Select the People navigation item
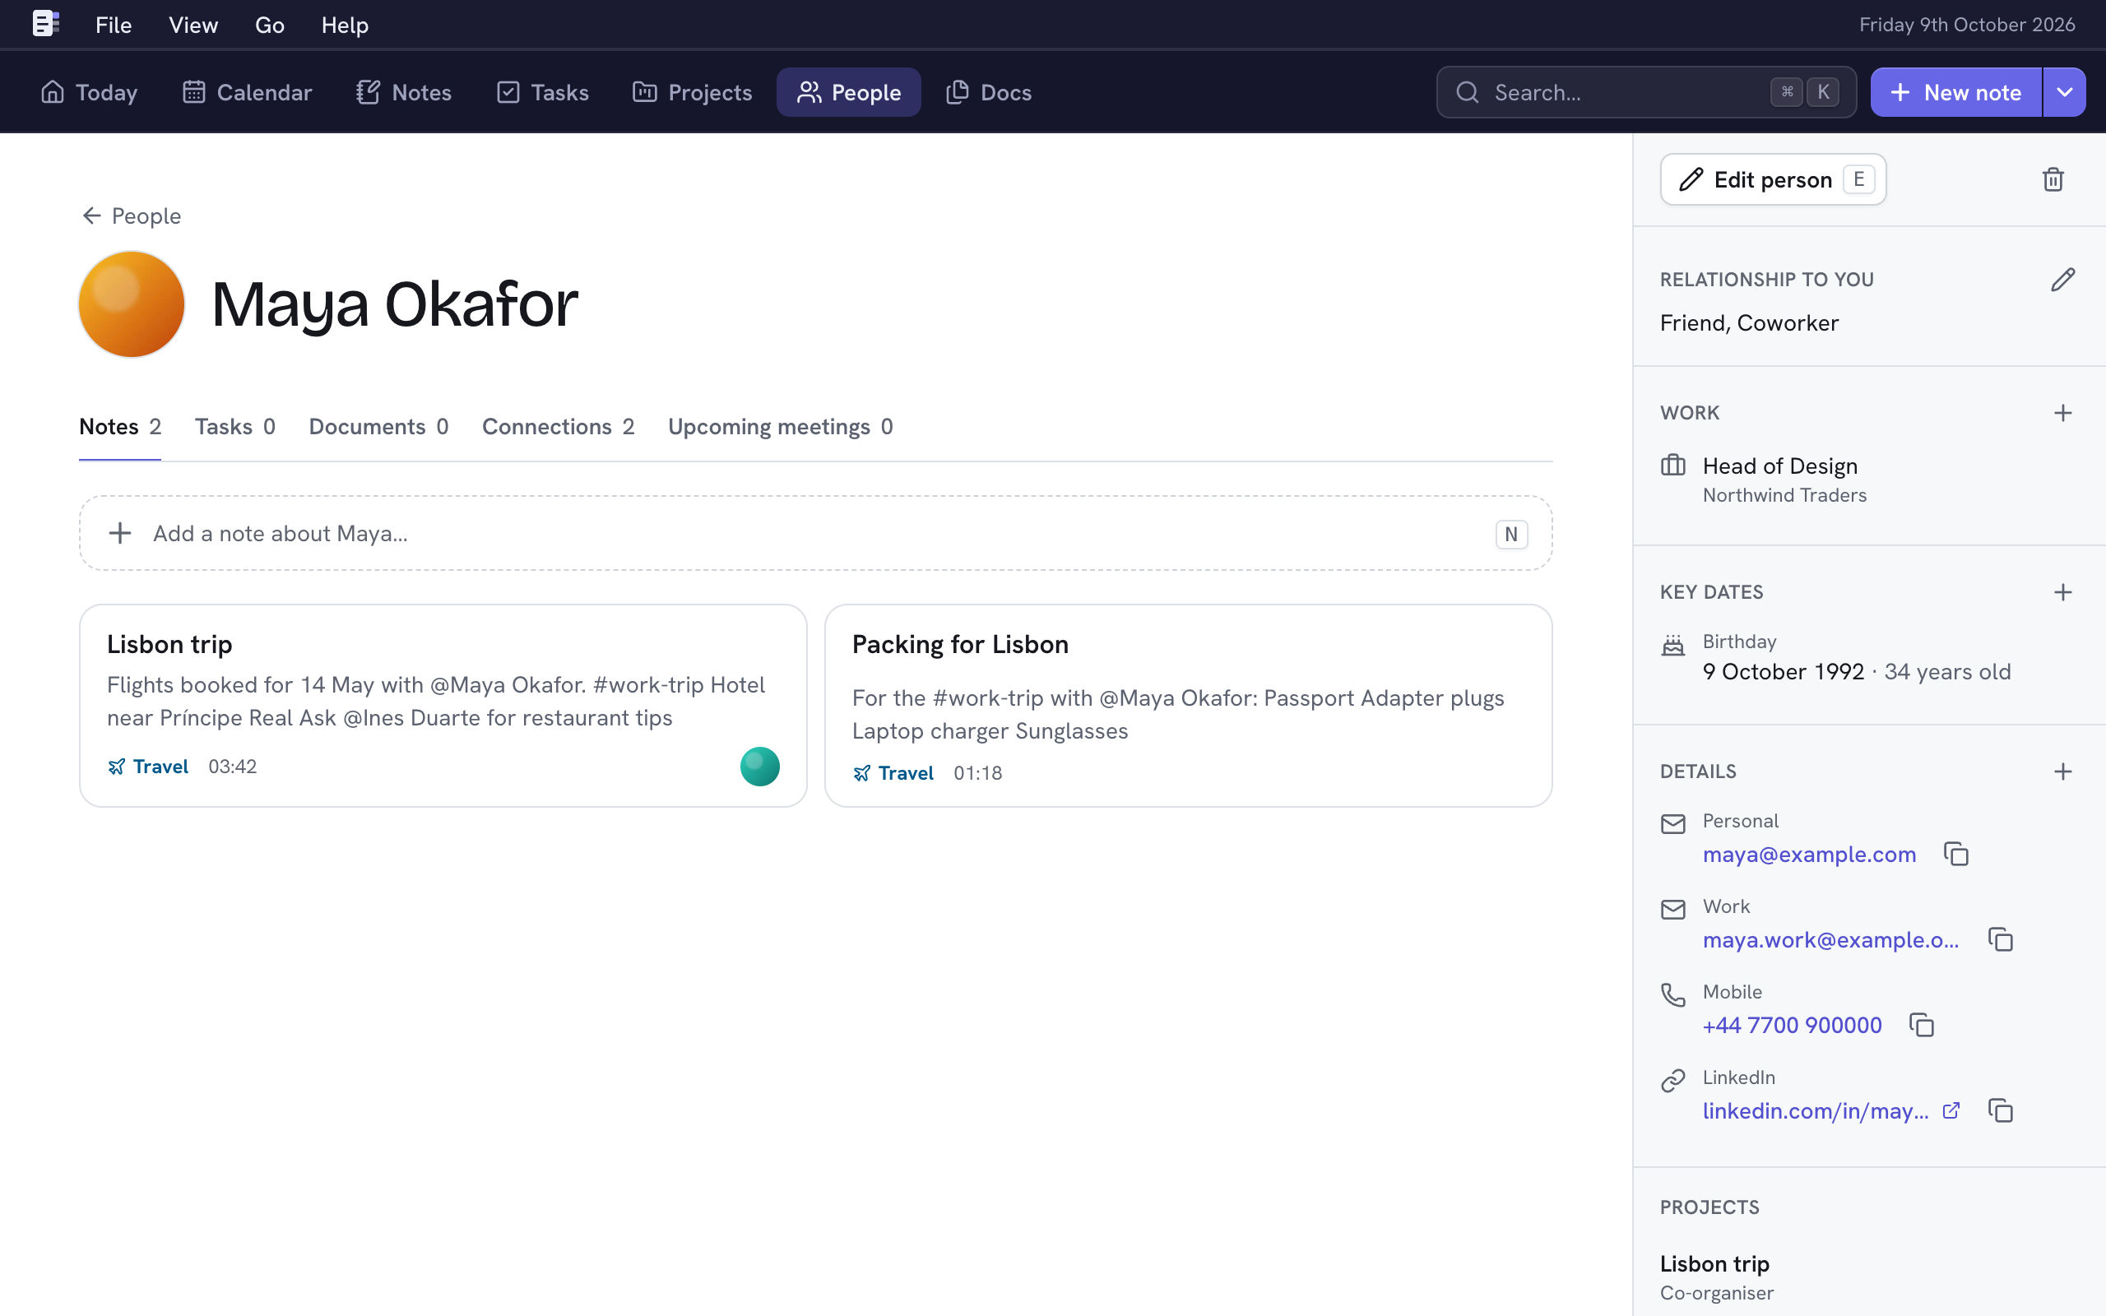The width and height of the screenshot is (2106, 1316). (848, 92)
